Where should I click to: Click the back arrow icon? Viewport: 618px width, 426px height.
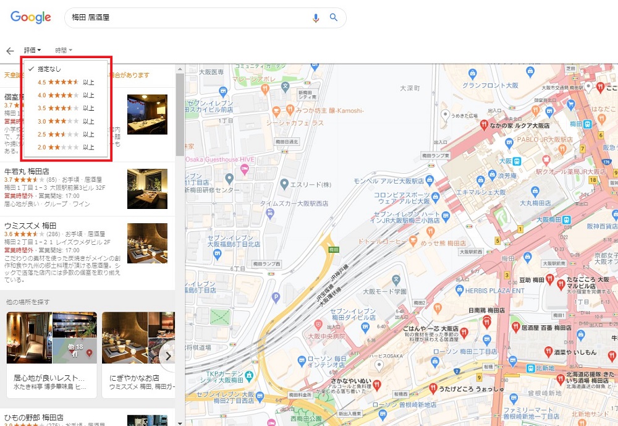point(11,51)
